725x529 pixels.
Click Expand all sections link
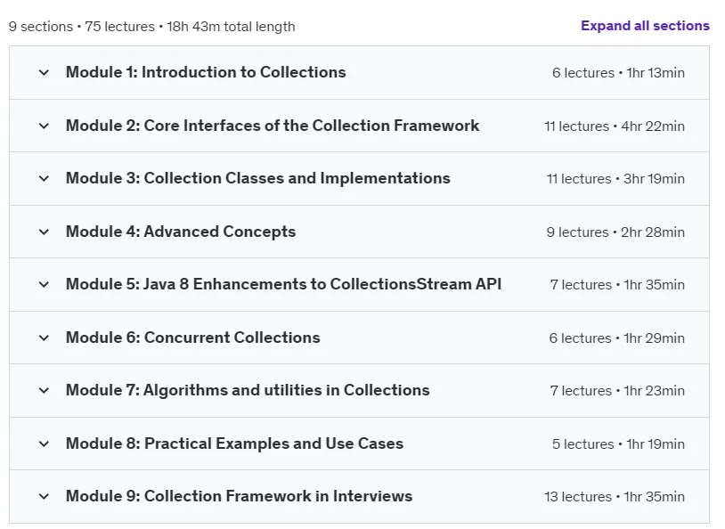(645, 26)
